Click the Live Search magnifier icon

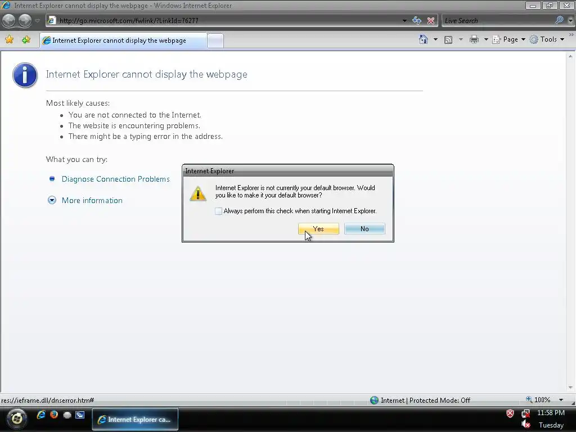(x=559, y=20)
